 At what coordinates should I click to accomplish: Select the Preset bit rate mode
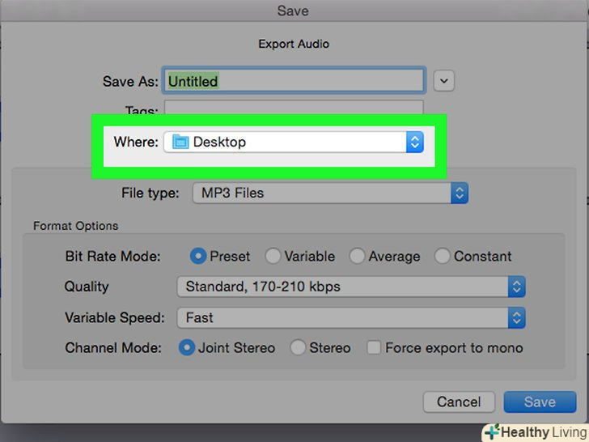pyautogui.click(x=198, y=256)
